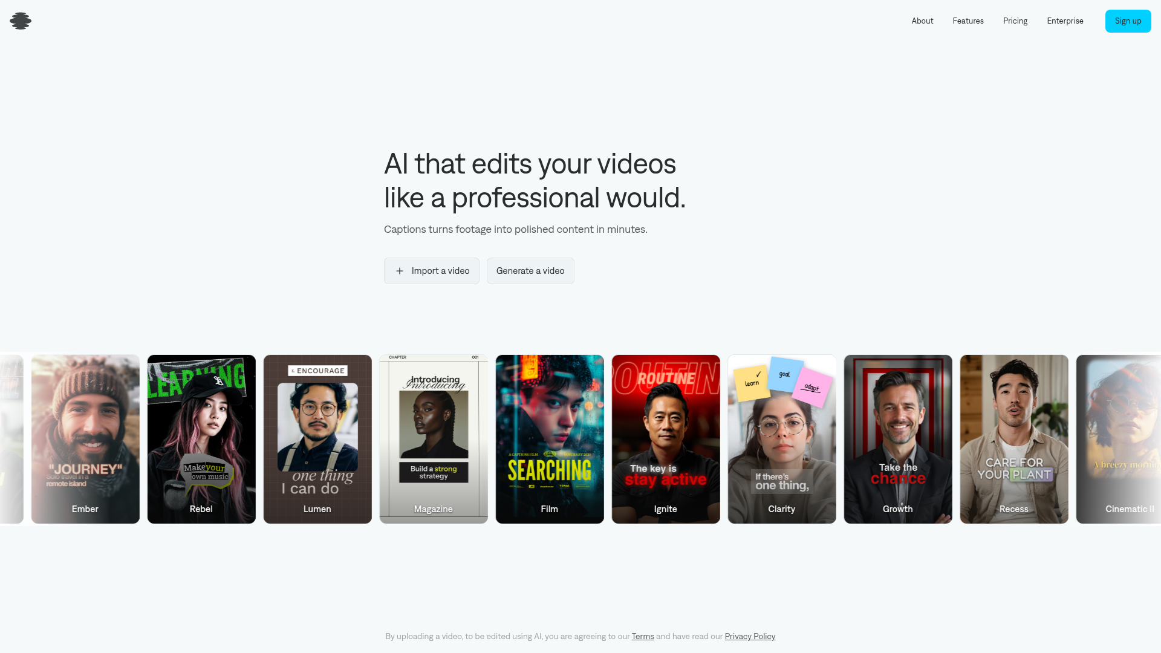Open the Features page
Screen dimensions: 1161x653
click(968, 21)
